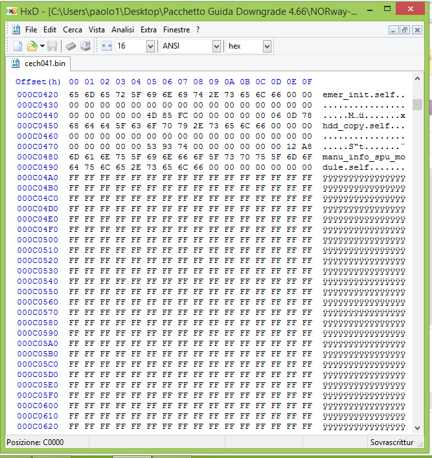Click byte 4D in row 000C0440
This screenshot has height=458, width=432.
[x=152, y=115]
